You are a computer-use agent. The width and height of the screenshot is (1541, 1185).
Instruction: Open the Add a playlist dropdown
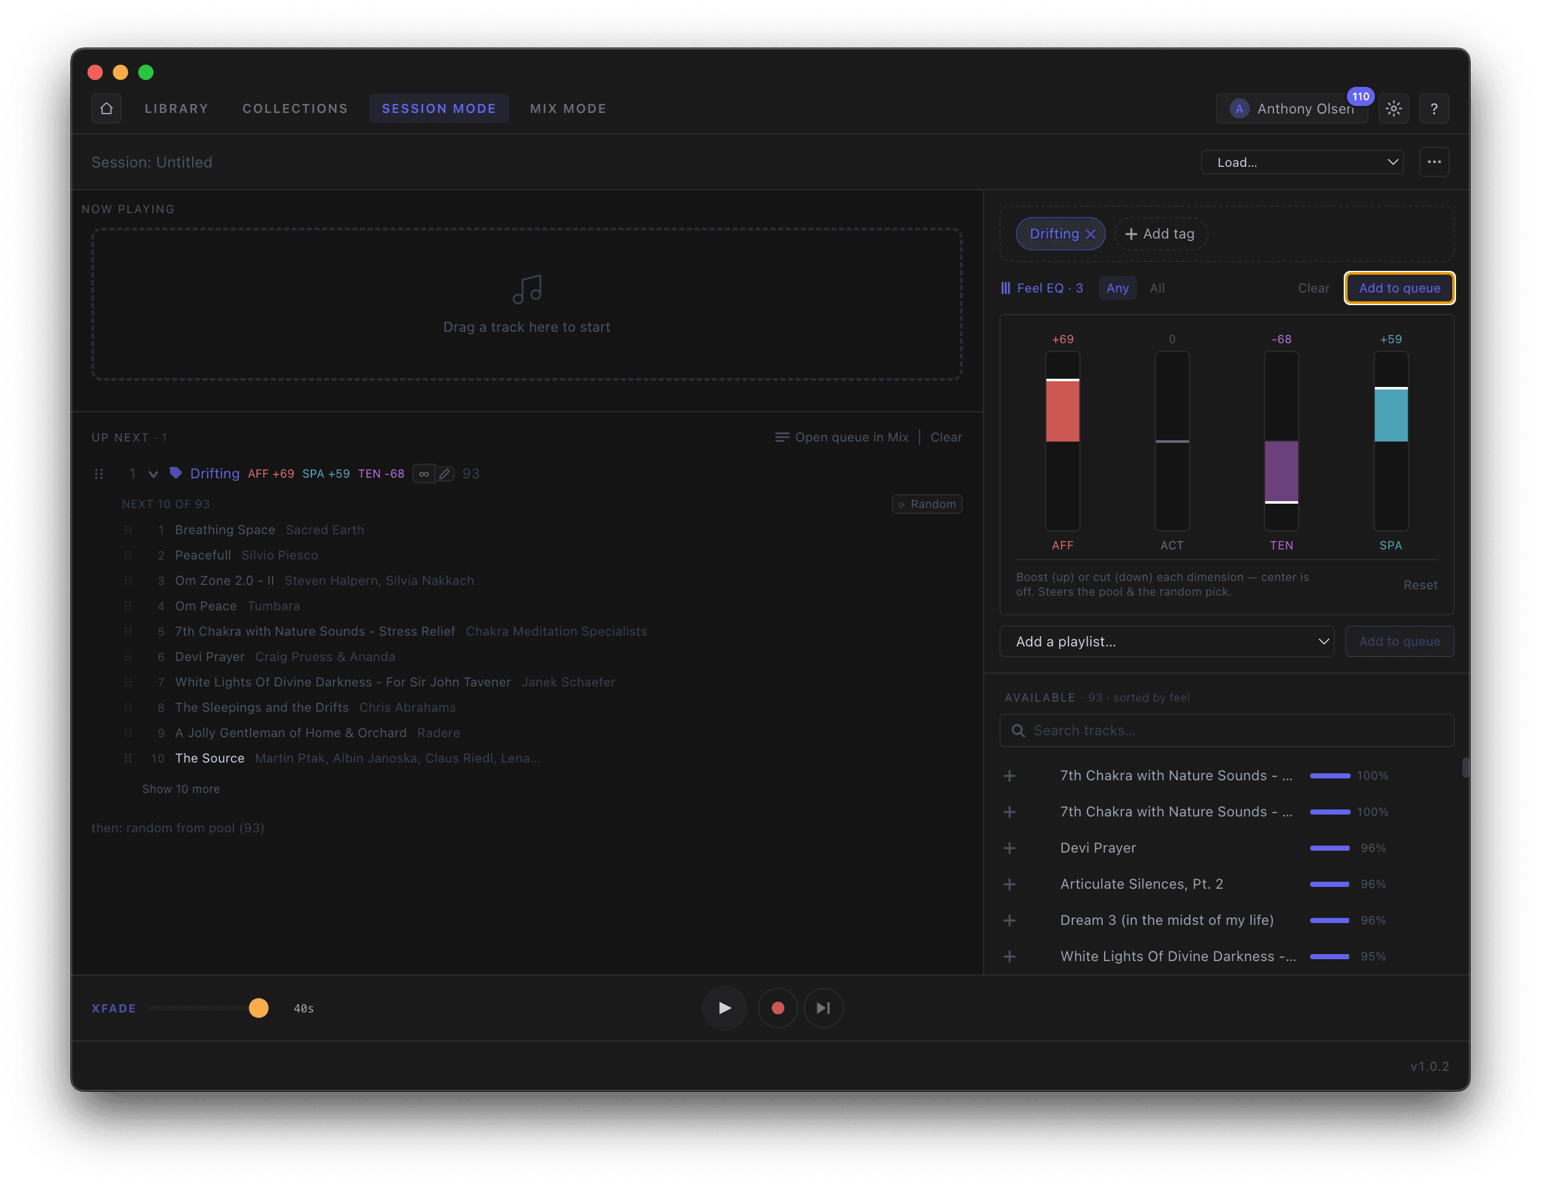(x=1166, y=641)
